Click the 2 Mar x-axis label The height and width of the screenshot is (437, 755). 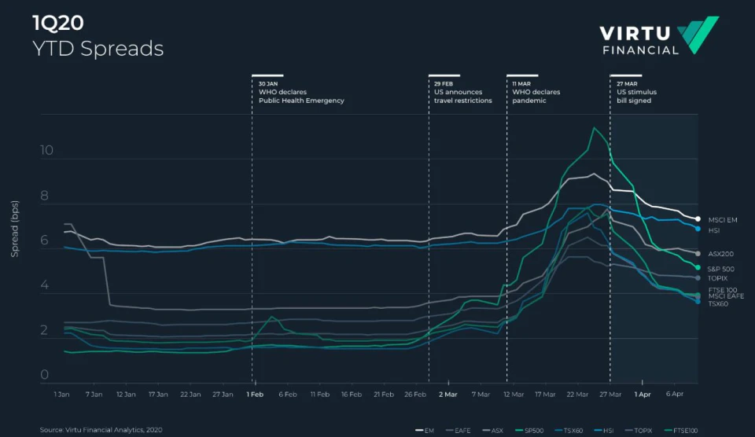tap(447, 395)
